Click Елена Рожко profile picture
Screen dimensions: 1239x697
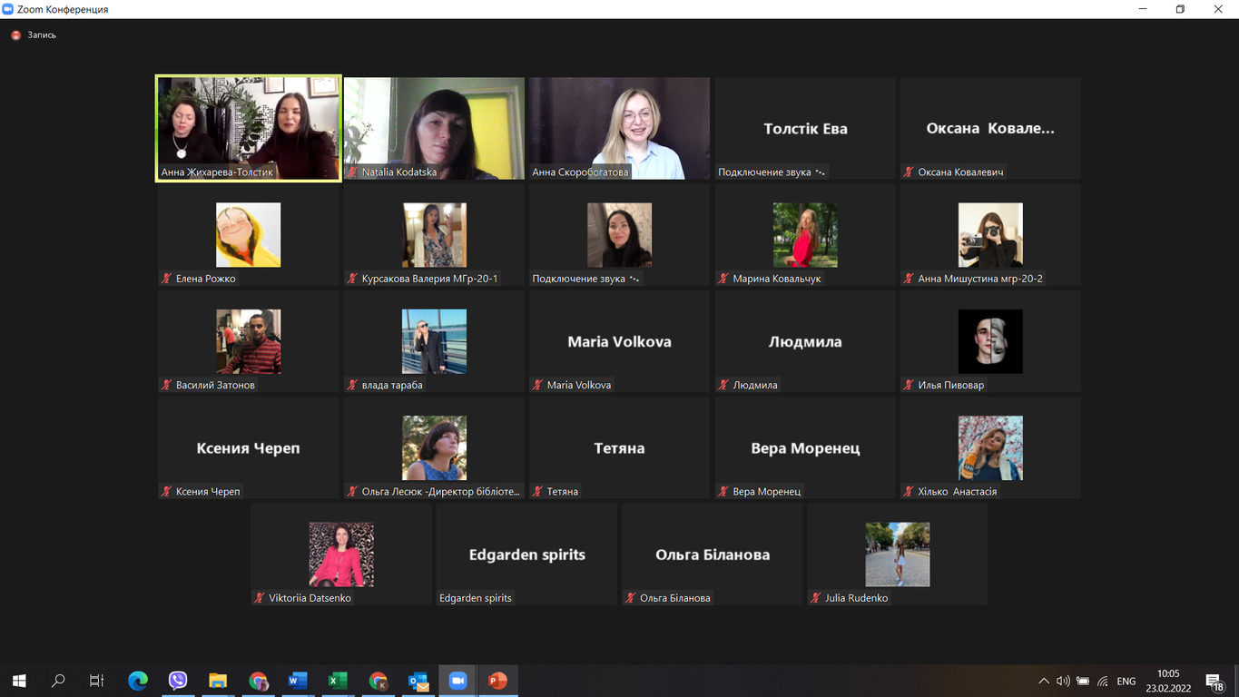(249, 235)
